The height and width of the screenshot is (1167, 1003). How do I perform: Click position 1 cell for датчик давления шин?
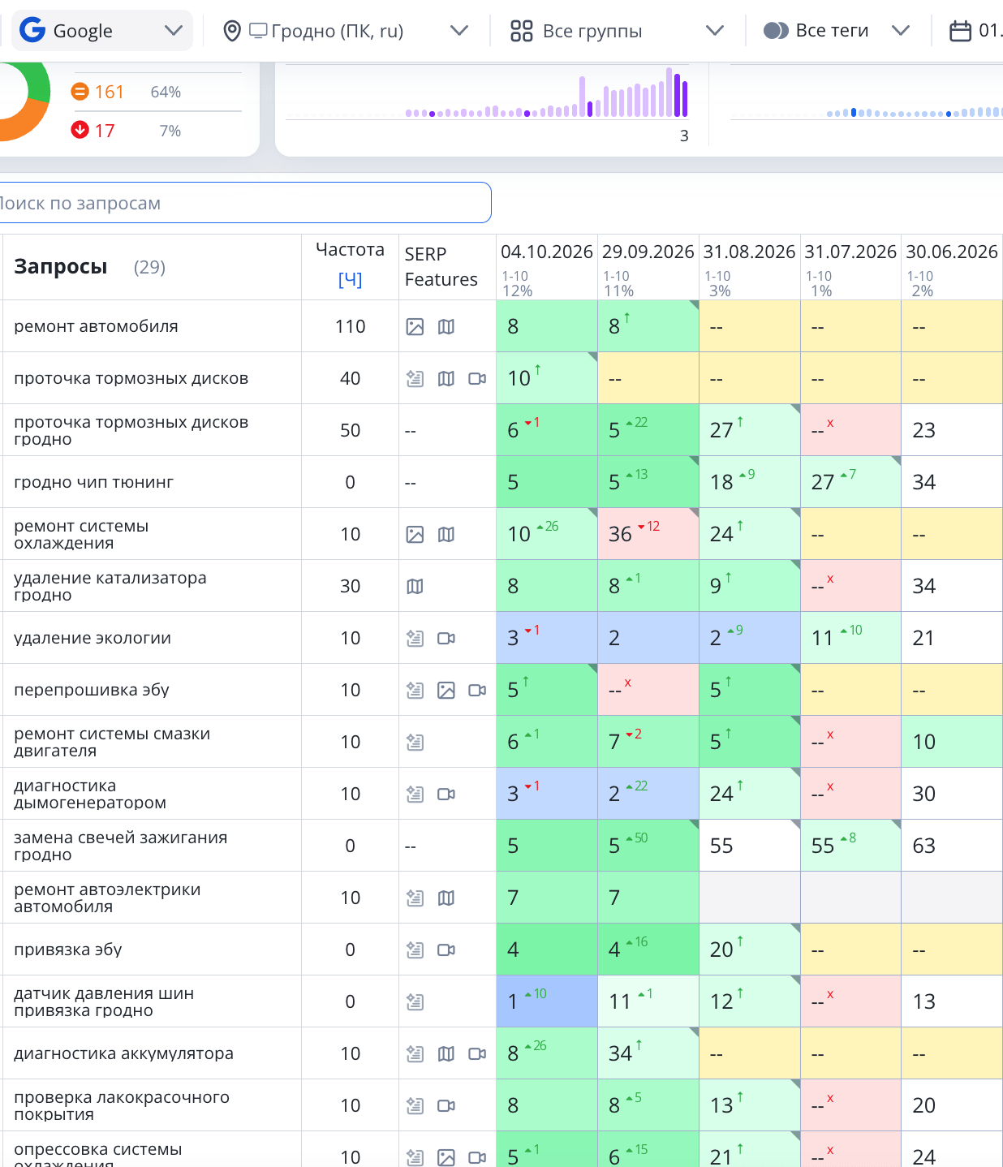pyautogui.click(x=547, y=1001)
